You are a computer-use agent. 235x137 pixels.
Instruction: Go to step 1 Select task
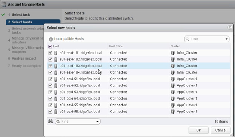pos(21,15)
